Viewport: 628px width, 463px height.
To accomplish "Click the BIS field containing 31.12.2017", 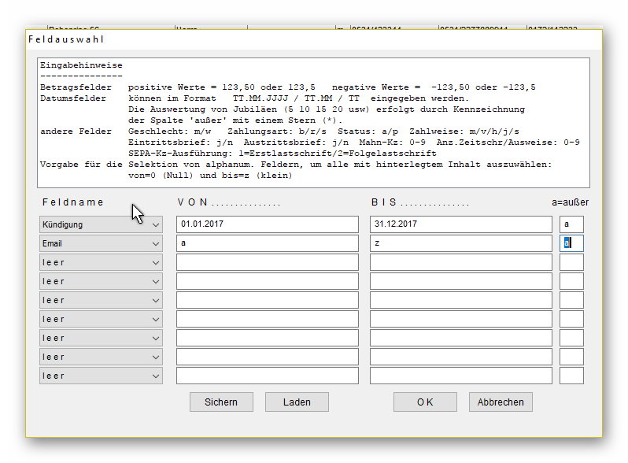I will (460, 224).
